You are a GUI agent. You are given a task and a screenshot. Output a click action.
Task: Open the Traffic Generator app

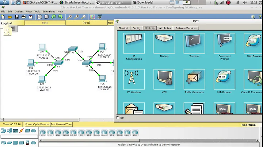194,79
